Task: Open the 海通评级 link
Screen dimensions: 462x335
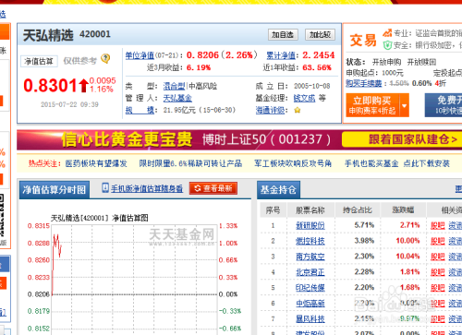Action: tap(270, 110)
